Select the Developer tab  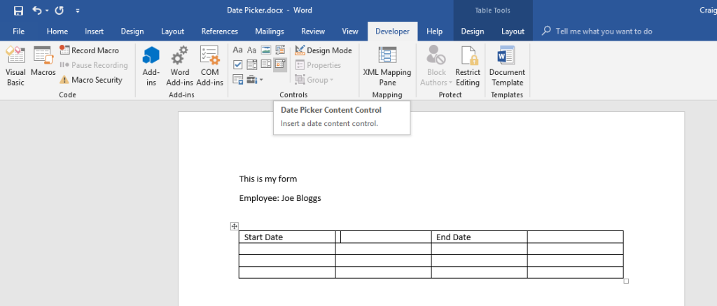point(392,31)
